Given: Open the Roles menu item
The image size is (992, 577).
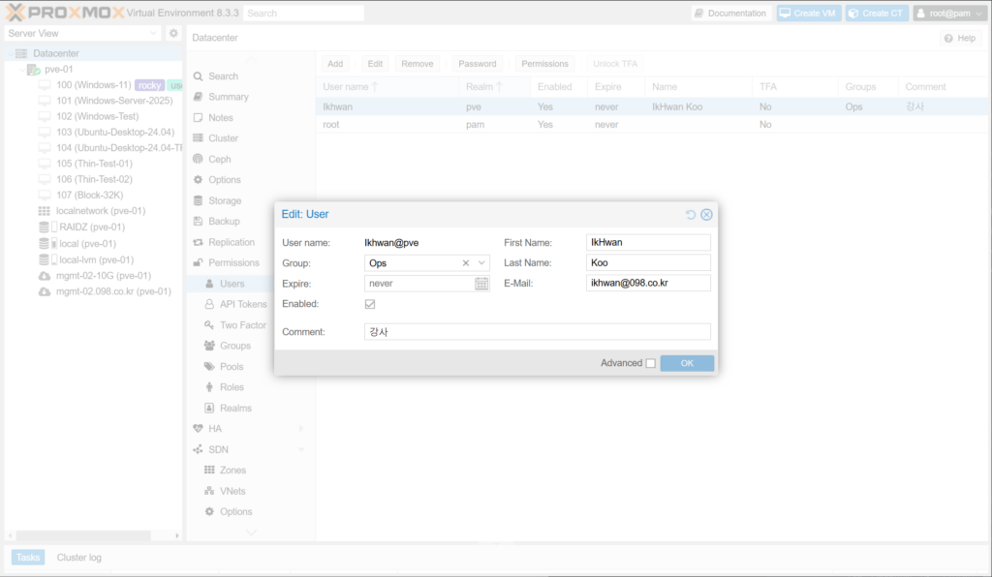Looking at the screenshot, I should tap(232, 387).
